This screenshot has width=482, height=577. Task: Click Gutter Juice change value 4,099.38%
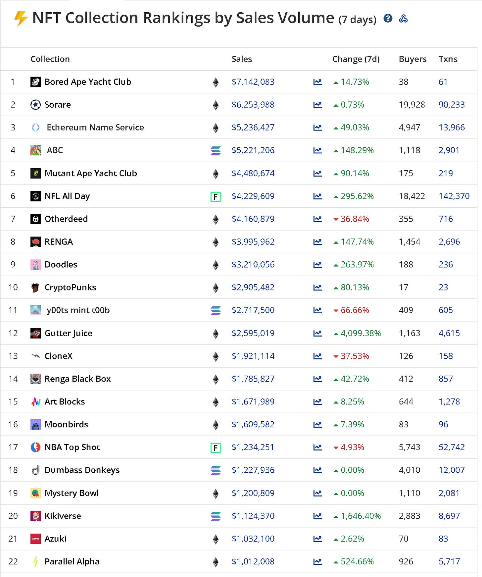click(x=361, y=333)
